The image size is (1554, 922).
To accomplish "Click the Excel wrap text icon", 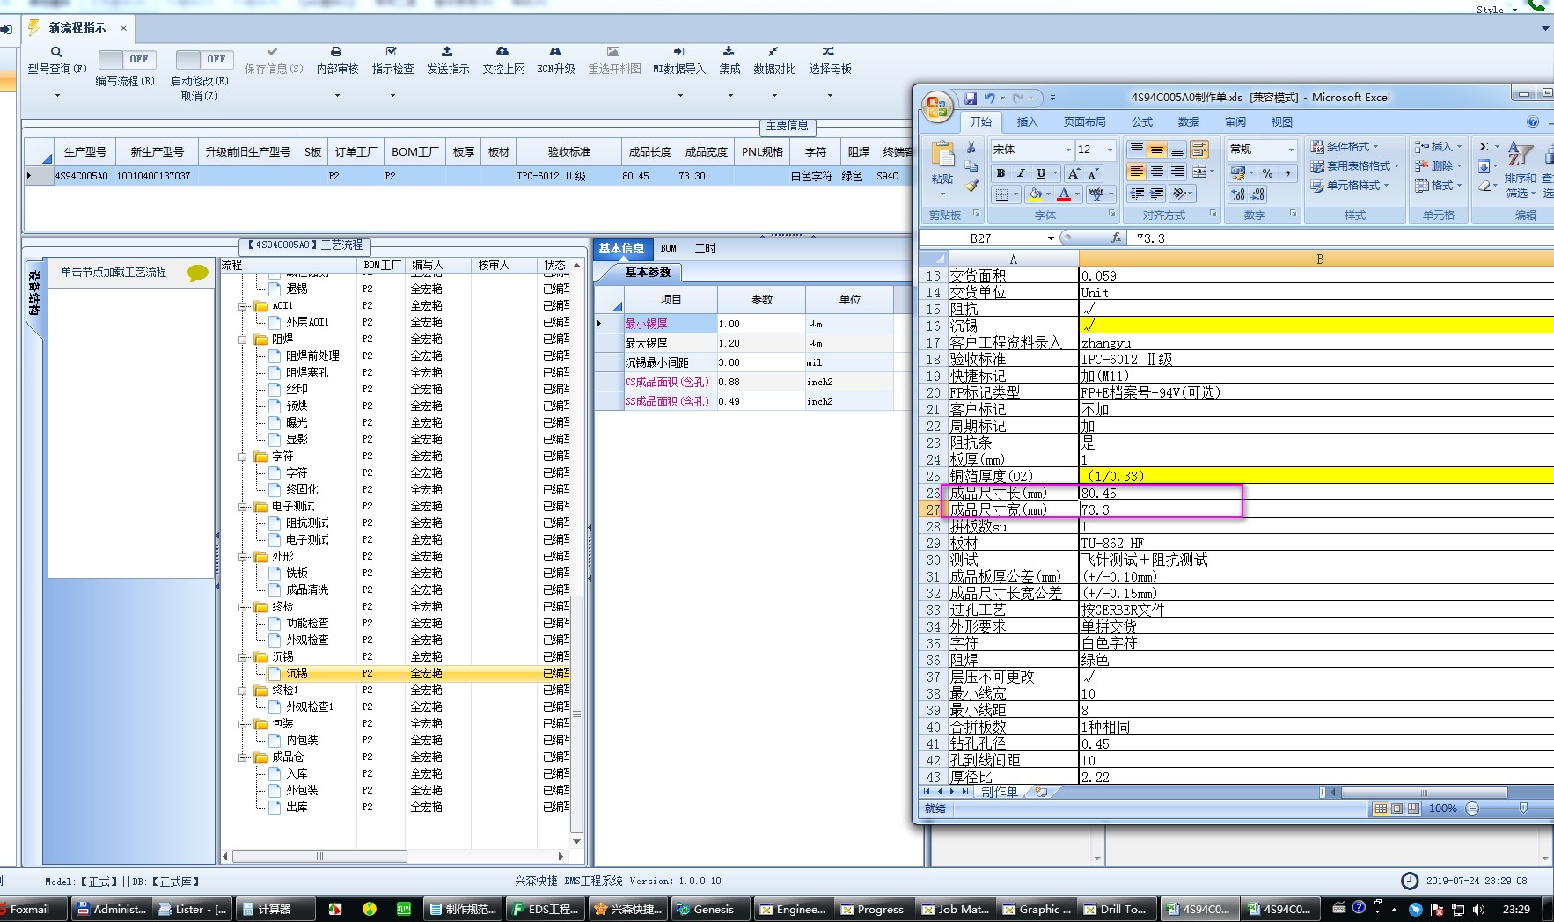I will click(x=1199, y=150).
